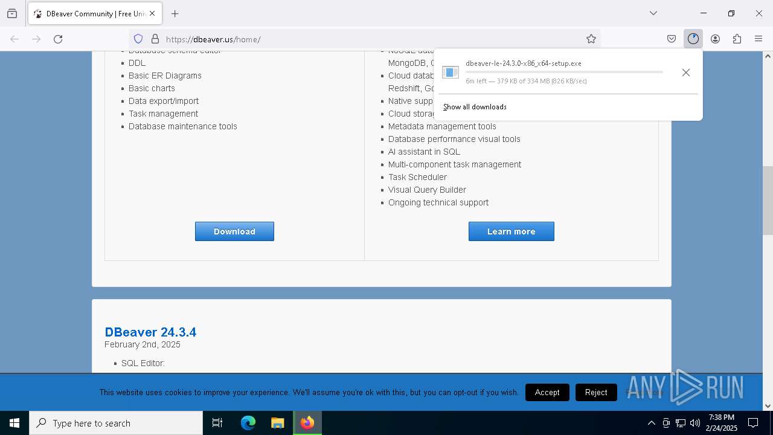Save page to Pocket

coord(672,39)
